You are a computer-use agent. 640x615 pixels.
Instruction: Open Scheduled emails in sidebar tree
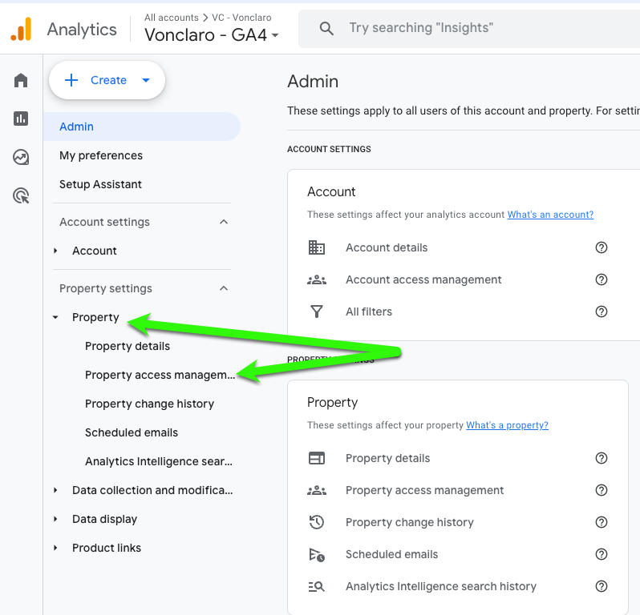tap(132, 433)
